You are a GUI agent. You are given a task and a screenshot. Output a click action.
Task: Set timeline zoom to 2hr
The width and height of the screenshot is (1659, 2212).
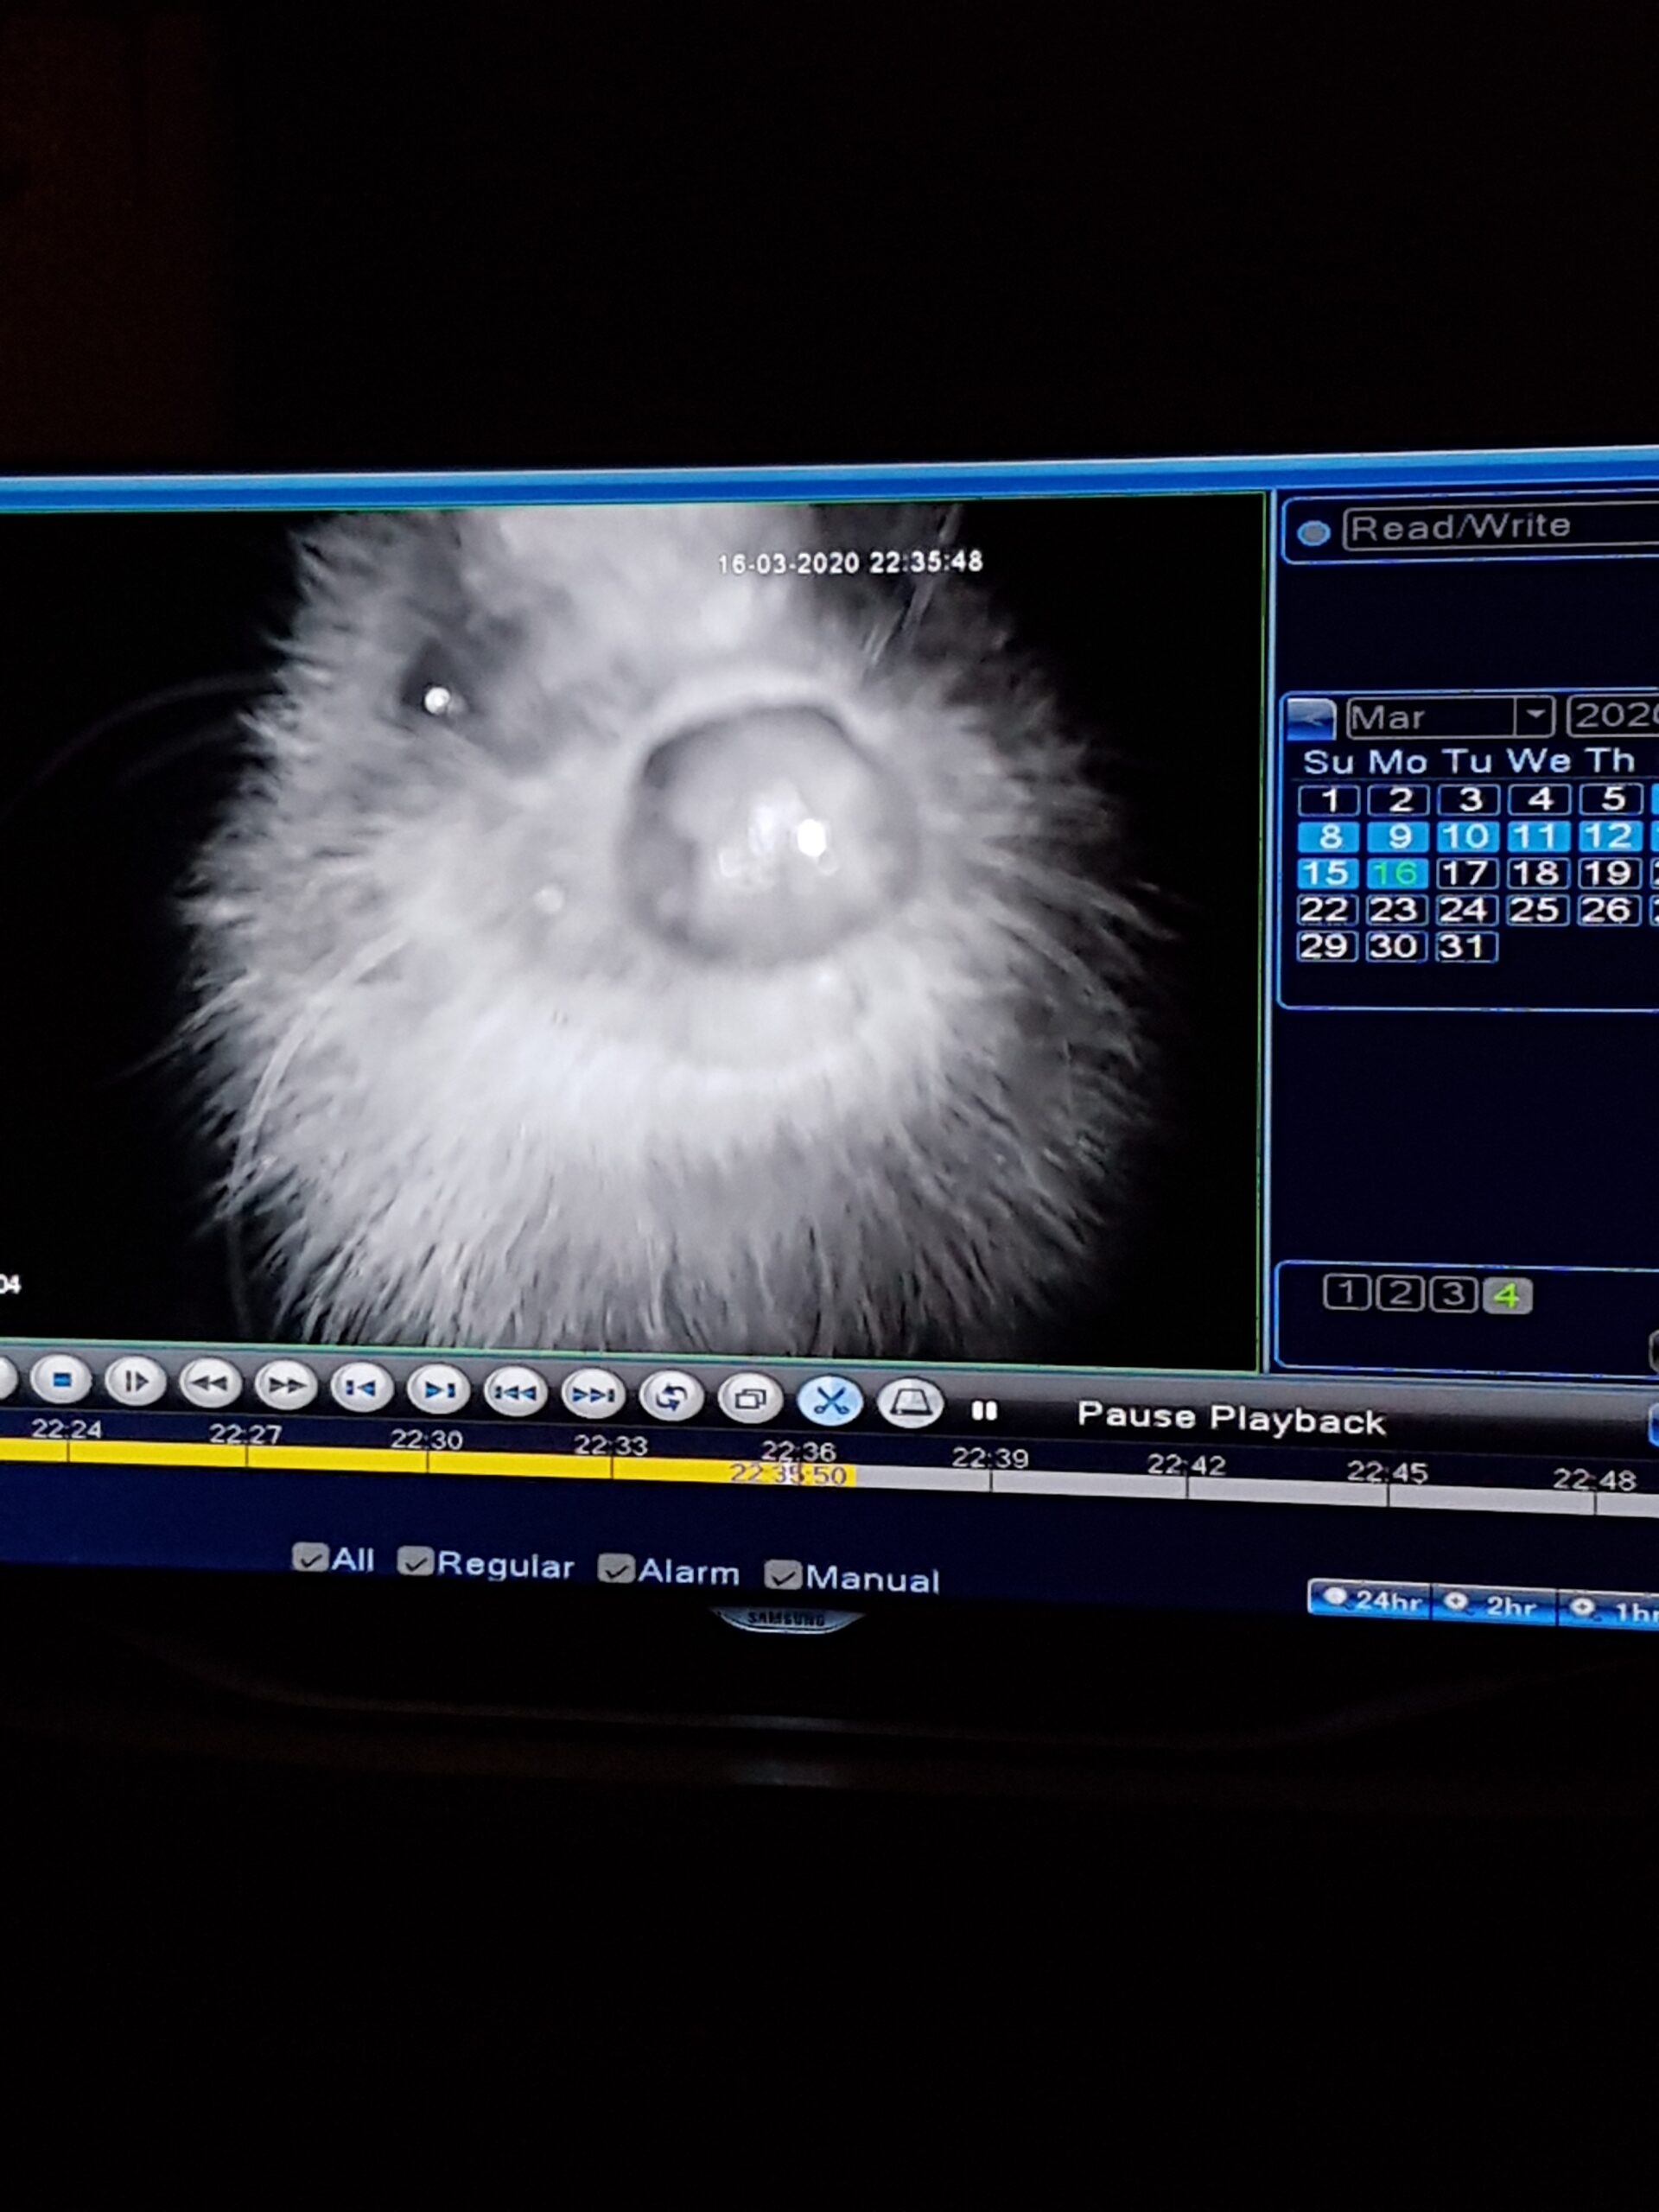click(1493, 1606)
